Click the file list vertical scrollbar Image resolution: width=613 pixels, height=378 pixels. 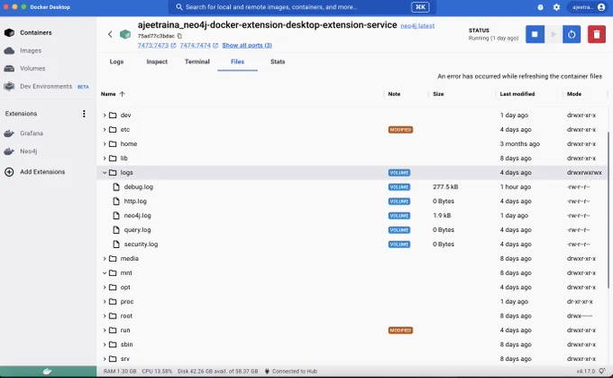tap(608, 209)
